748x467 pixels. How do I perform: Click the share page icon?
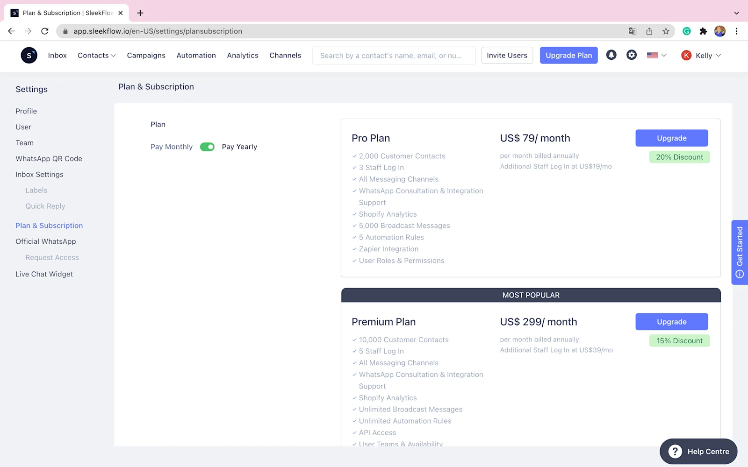(x=649, y=31)
